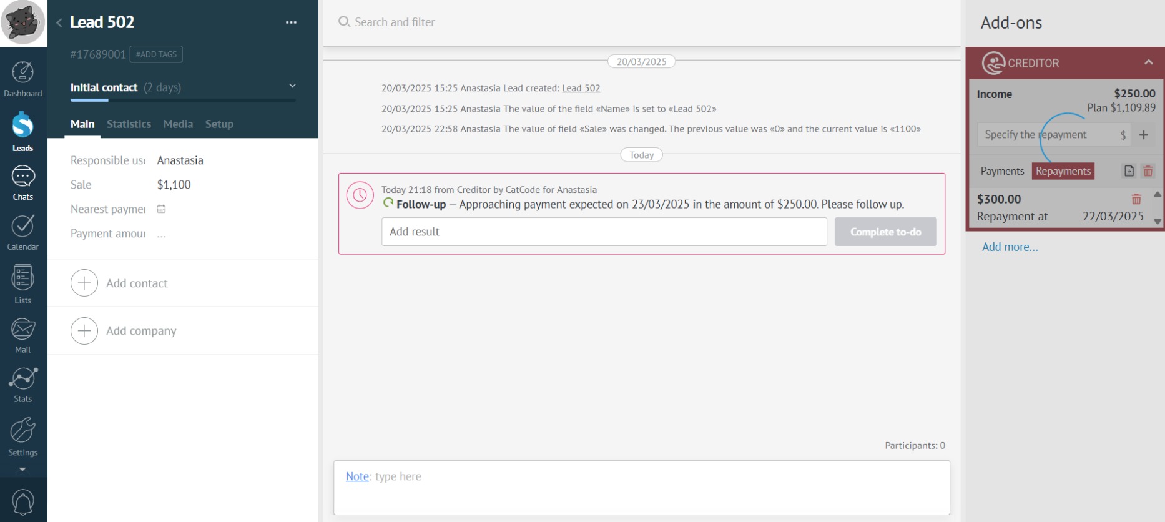The image size is (1165, 522).
Task: Click the notification bell icon
Action: click(23, 502)
